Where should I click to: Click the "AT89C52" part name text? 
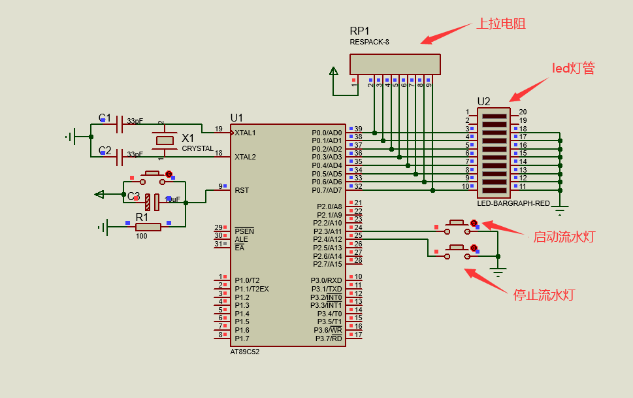244,352
